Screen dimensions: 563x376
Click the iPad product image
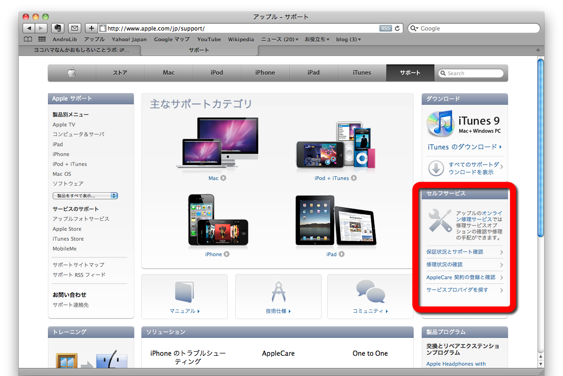pos(336,221)
